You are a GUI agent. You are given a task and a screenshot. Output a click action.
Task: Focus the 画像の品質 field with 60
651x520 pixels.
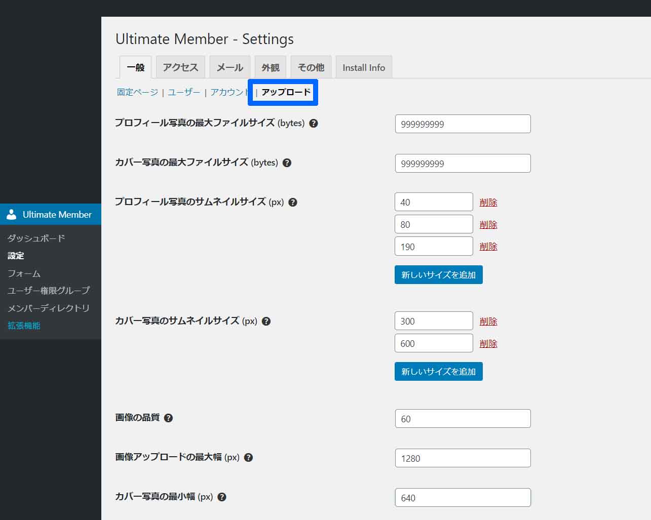463,419
